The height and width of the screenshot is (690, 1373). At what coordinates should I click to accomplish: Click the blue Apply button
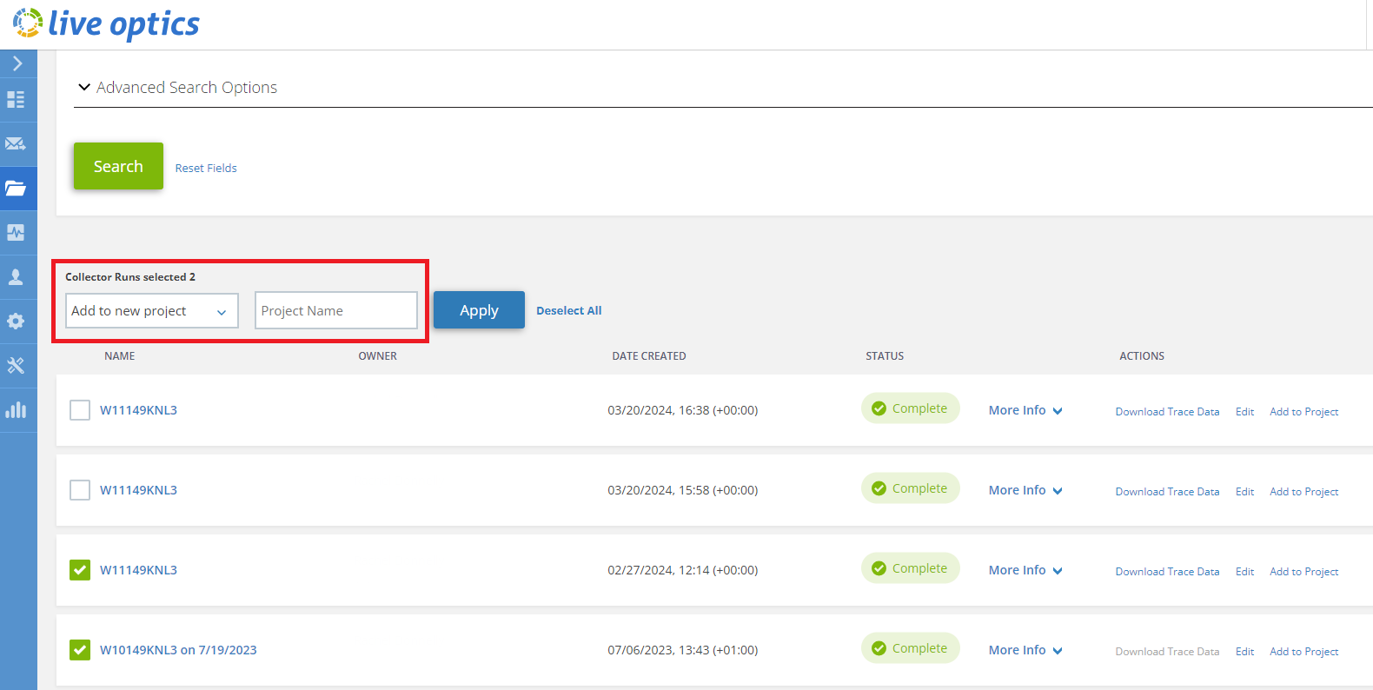click(479, 310)
